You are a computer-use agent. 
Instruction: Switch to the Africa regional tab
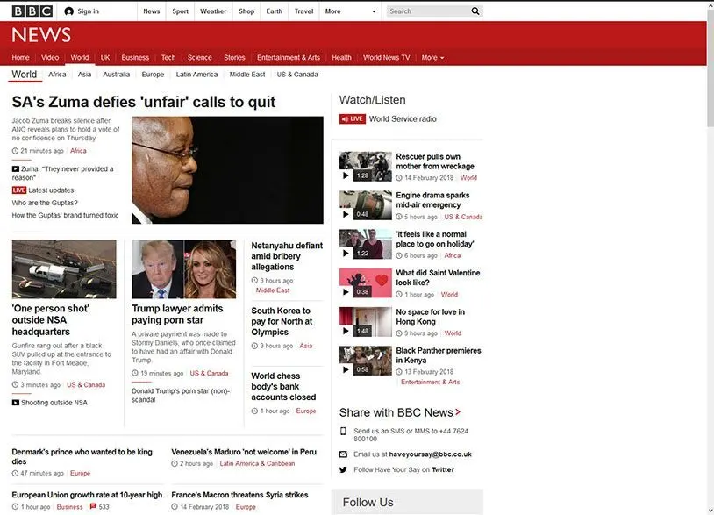point(57,75)
